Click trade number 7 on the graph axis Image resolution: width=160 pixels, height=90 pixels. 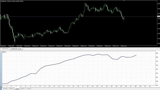[35, 86]
